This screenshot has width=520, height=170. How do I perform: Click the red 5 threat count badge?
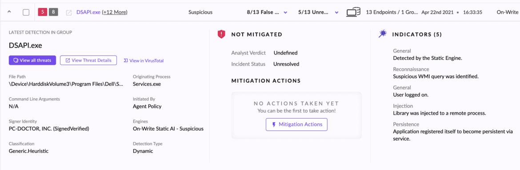click(x=43, y=12)
